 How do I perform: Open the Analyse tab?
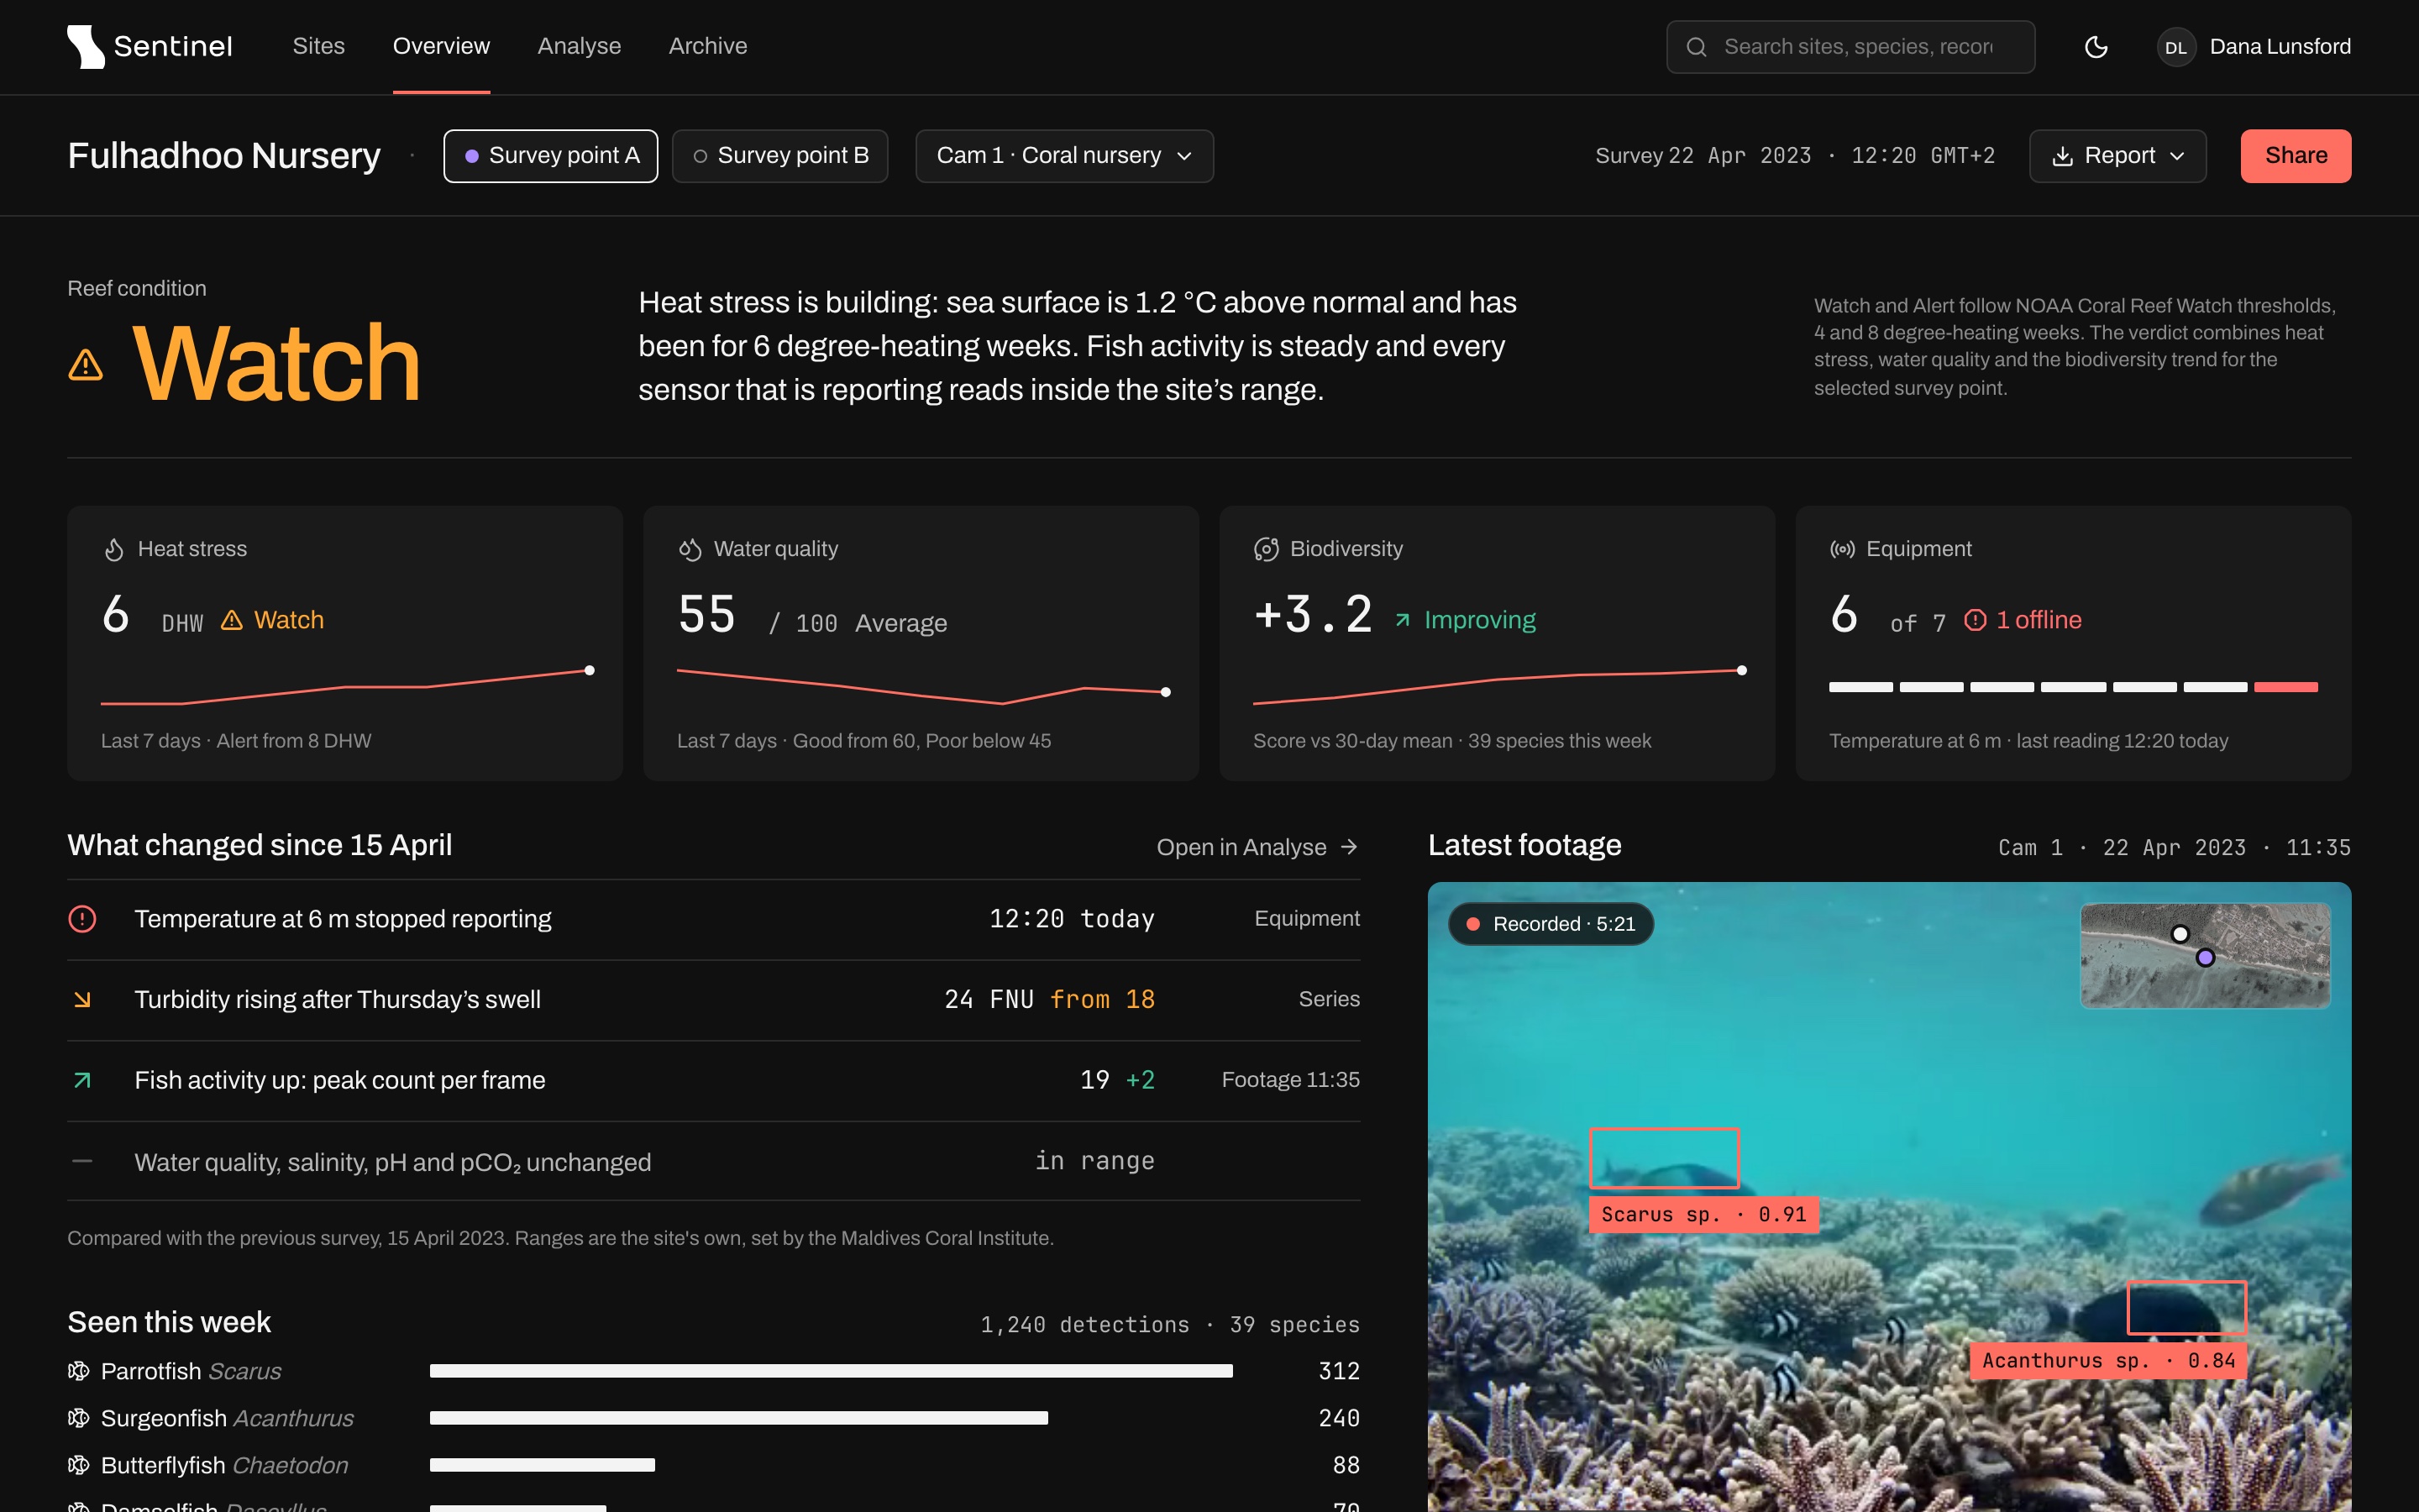click(x=579, y=46)
